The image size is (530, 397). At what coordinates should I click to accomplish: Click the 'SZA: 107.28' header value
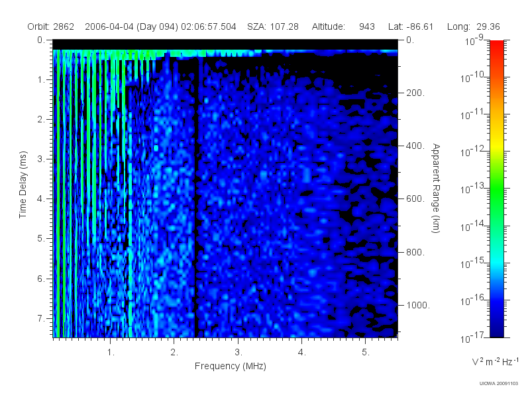pyautogui.click(x=273, y=26)
